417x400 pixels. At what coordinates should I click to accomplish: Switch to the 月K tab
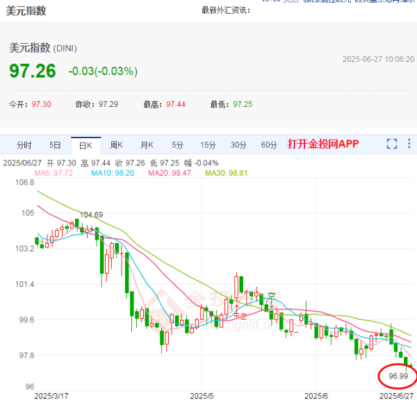pos(147,145)
